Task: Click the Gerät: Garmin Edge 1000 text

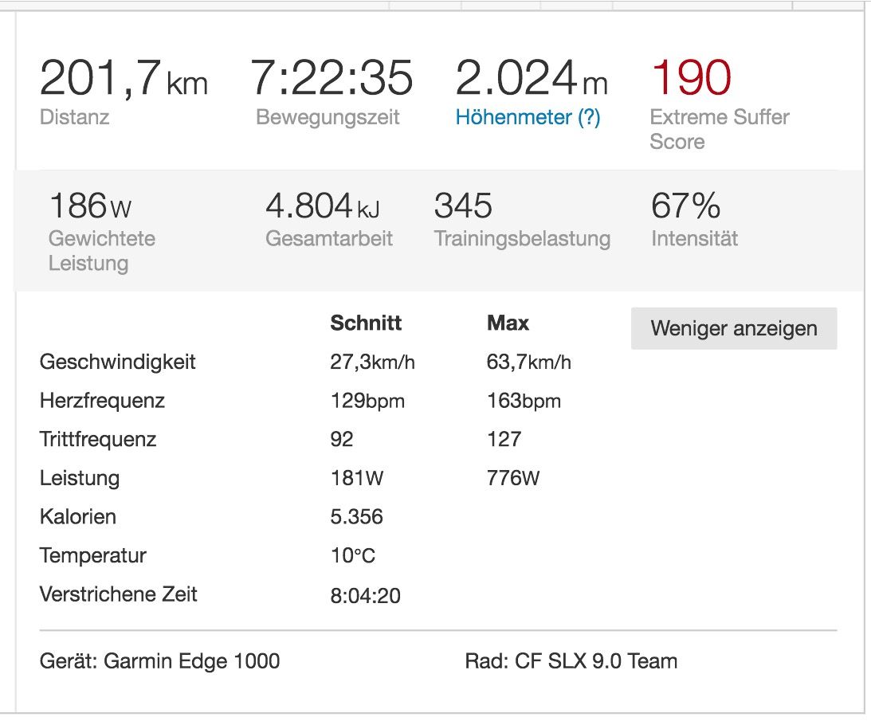Action: click(x=159, y=660)
